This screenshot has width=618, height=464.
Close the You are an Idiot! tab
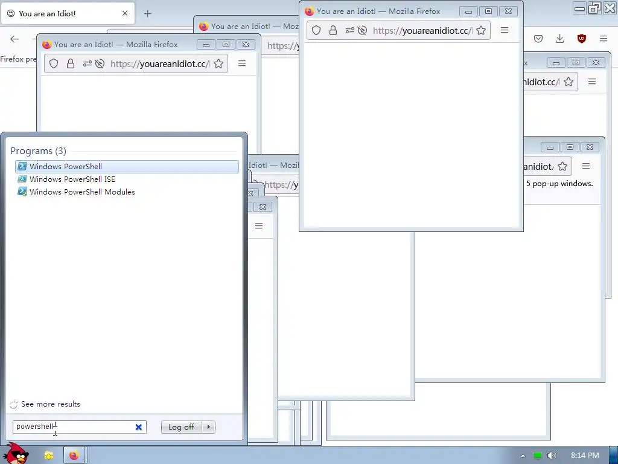coord(125,13)
